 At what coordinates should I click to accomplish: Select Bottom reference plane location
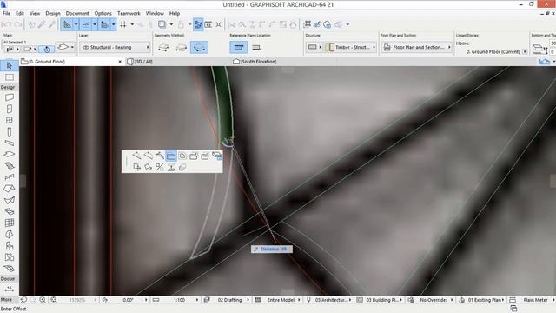[x=256, y=47]
